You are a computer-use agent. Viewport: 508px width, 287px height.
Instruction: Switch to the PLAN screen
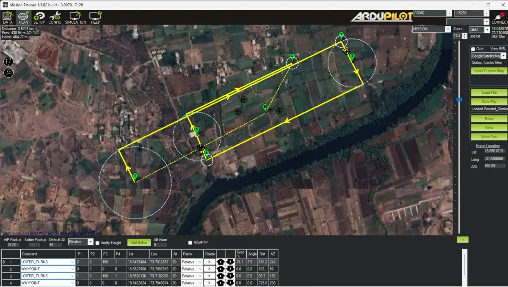point(23,17)
